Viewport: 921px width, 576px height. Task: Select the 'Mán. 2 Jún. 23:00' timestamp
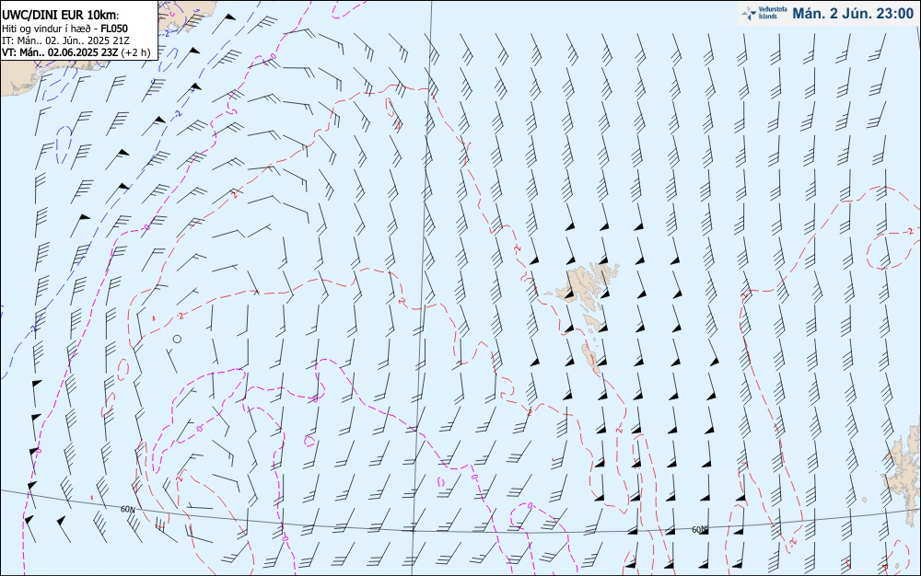(853, 14)
